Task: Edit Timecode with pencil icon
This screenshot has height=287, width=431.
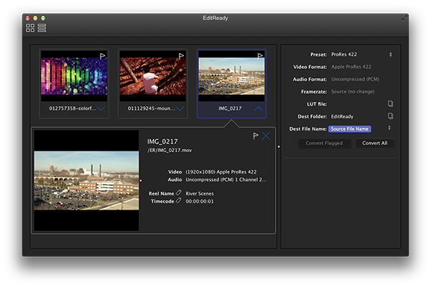Action: (x=179, y=202)
